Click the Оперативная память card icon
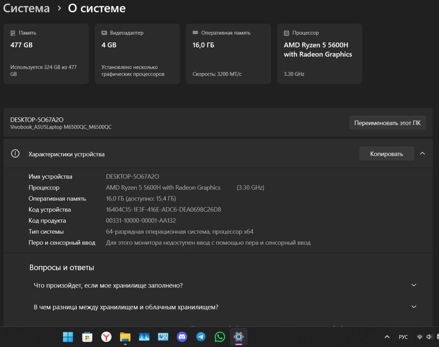 [x=195, y=33]
